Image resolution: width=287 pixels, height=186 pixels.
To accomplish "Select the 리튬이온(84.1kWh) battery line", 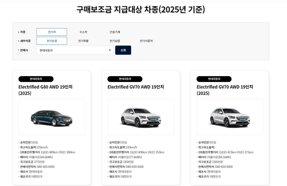I will point(214,157).
